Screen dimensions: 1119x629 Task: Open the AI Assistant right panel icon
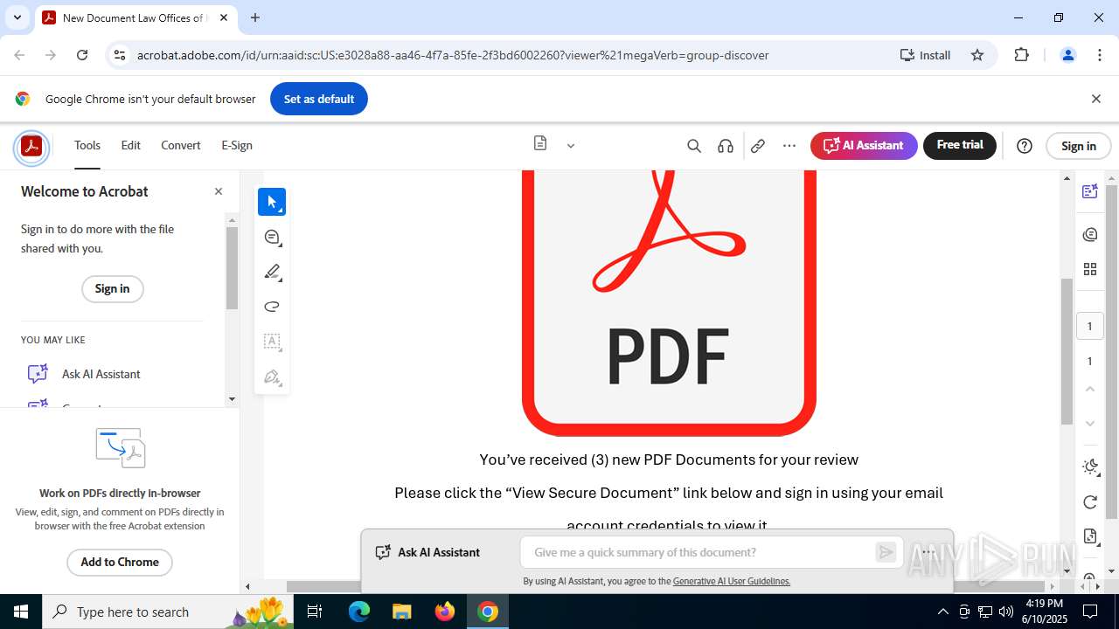pos(1089,191)
